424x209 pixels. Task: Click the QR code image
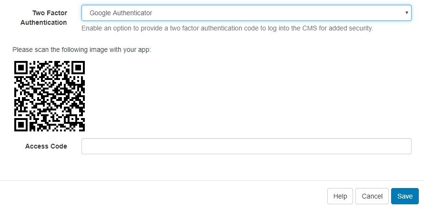pyautogui.click(x=50, y=96)
